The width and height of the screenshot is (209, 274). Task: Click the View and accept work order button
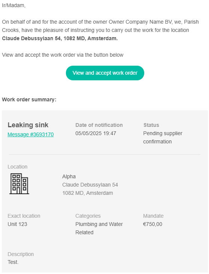(105, 73)
